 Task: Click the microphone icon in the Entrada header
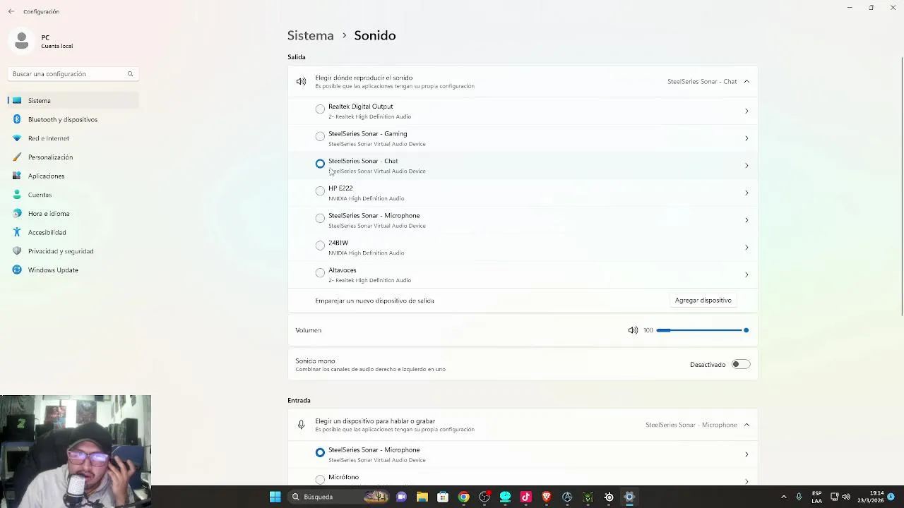point(302,425)
